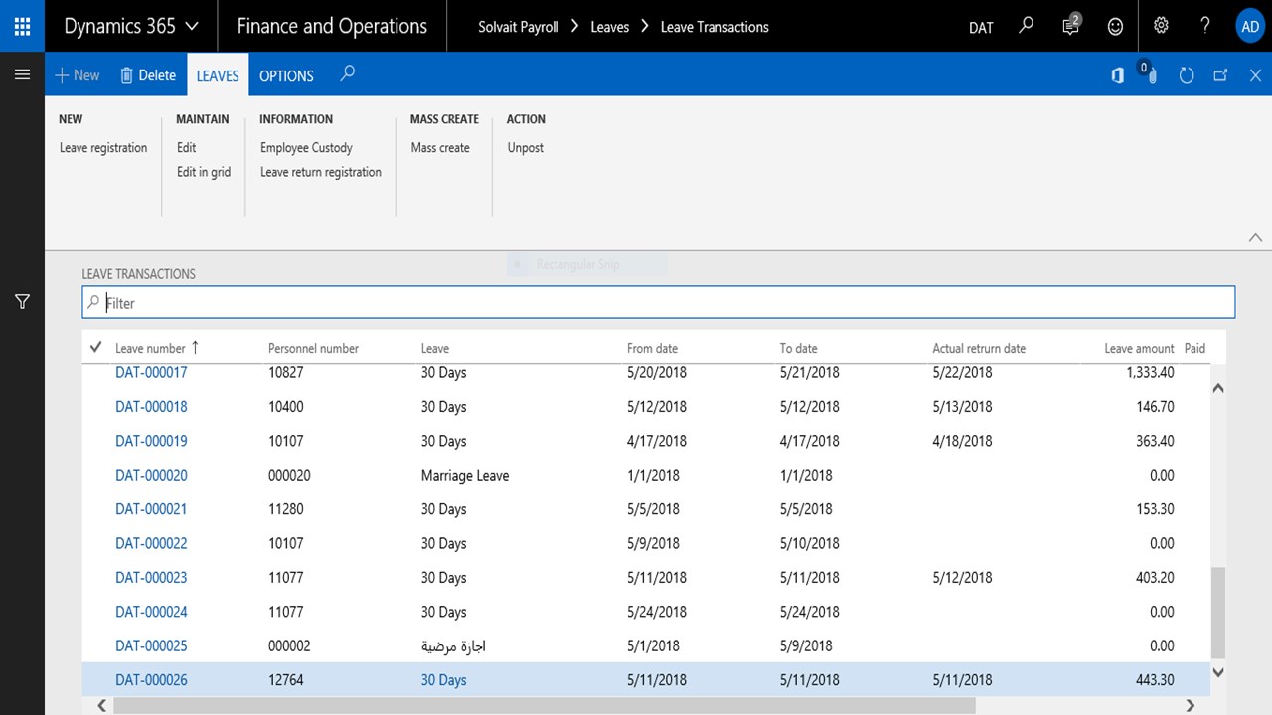Click Edit in grid
The image size is (1272, 715).
(x=204, y=172)
